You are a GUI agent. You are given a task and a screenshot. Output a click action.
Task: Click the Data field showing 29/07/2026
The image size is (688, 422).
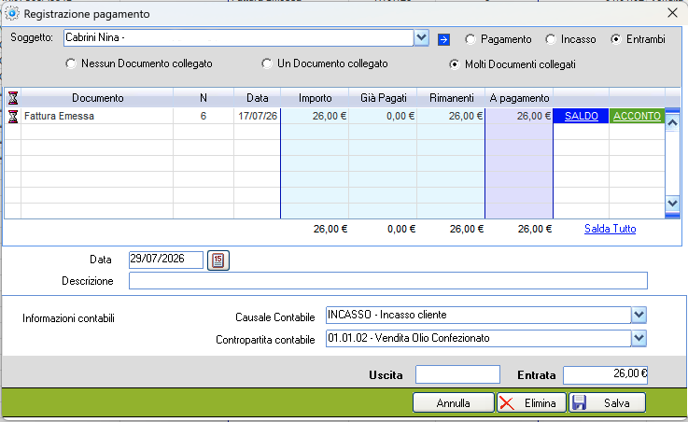[x=166, y=260]
